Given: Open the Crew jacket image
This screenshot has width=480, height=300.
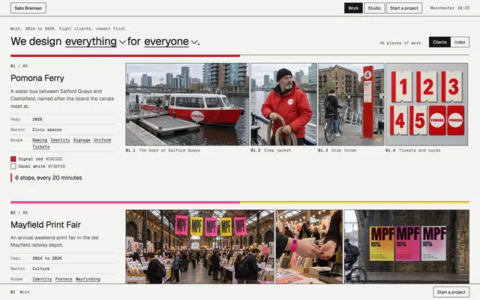Looking at the screenshot, I should (283, 104).
